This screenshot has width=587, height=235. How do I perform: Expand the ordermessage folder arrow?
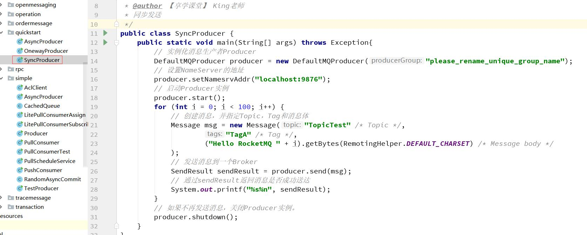pyautogui.click(x=2, y=23)
